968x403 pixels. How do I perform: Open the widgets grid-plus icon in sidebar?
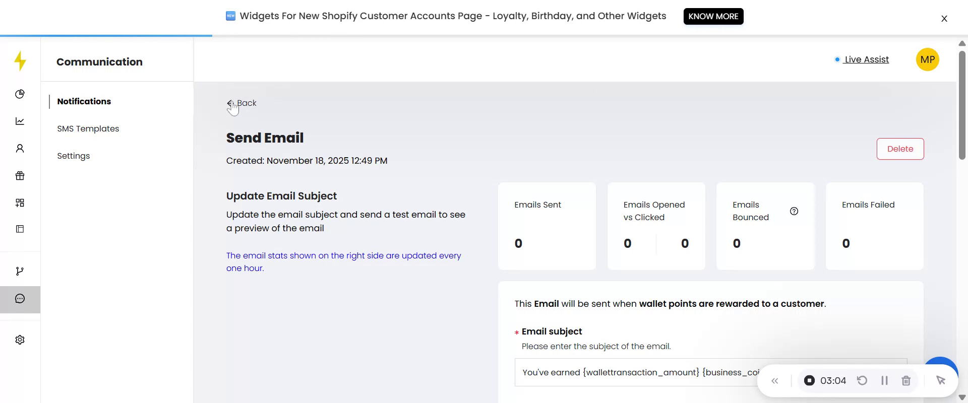pyautogui.click(x=20, y=203)
